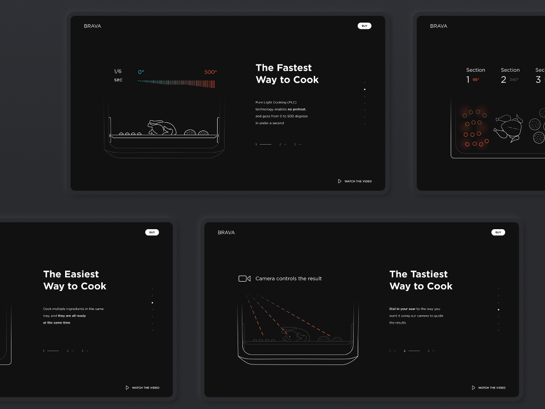Screen dimensions: 545x409
Task: Go to step 3 on Tastiest Way card
Action: 431,351
